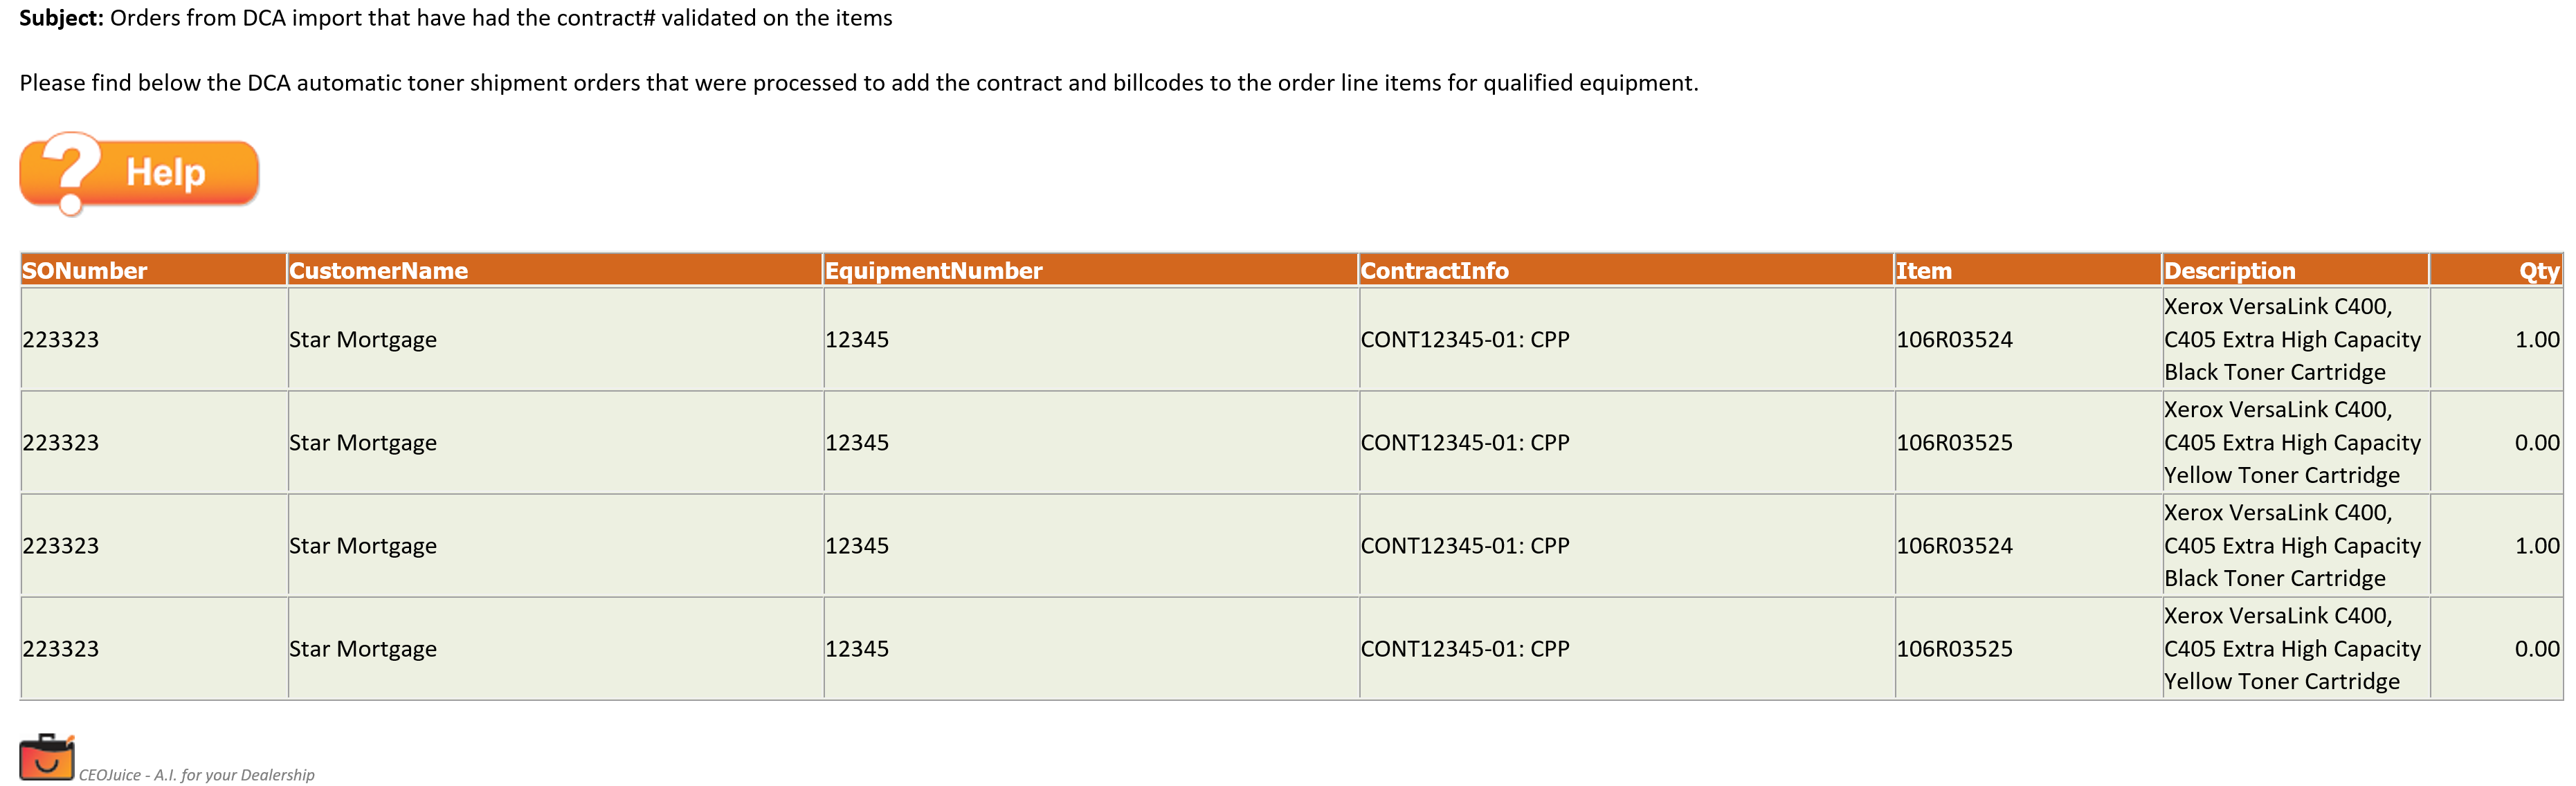Open the CEOJuice A.I. for your Dealership link
The width and height of the screenshot is (2576, 786).
pos(196,775)
